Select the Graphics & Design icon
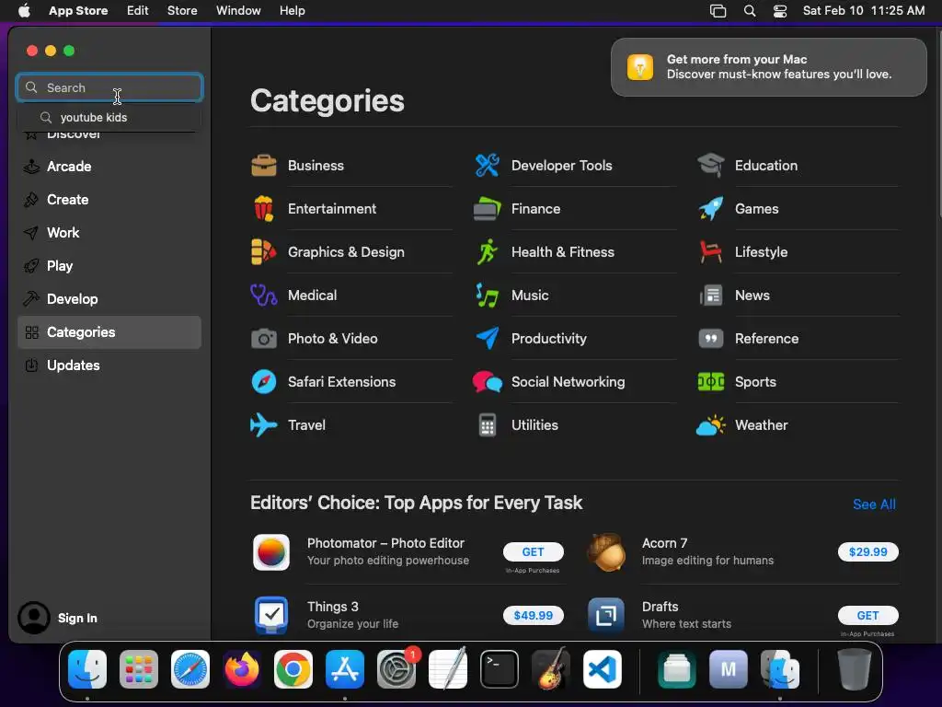 [x=264, y=252]
